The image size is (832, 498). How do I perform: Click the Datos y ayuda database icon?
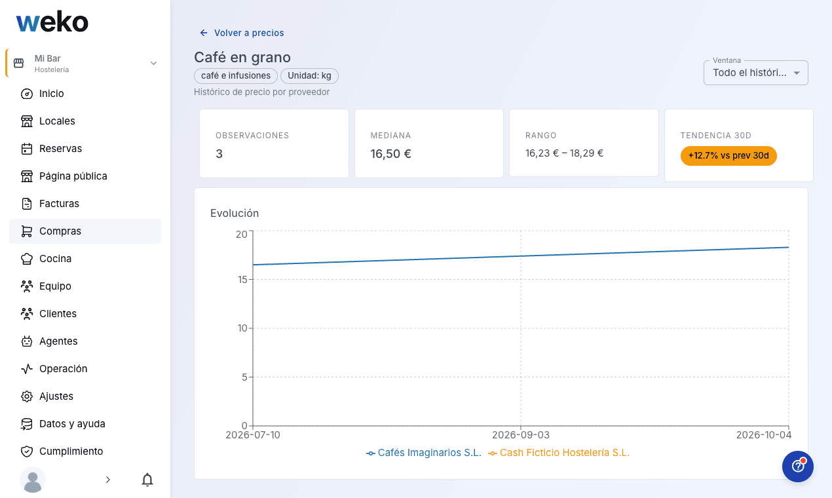(27, 424)
